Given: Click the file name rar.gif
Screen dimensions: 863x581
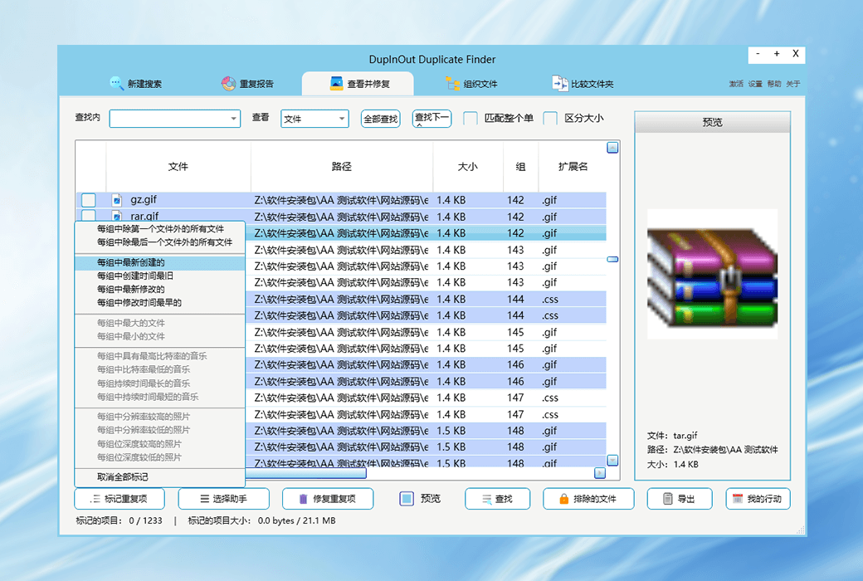Looking at the screenshot, I should coord(144,216).
